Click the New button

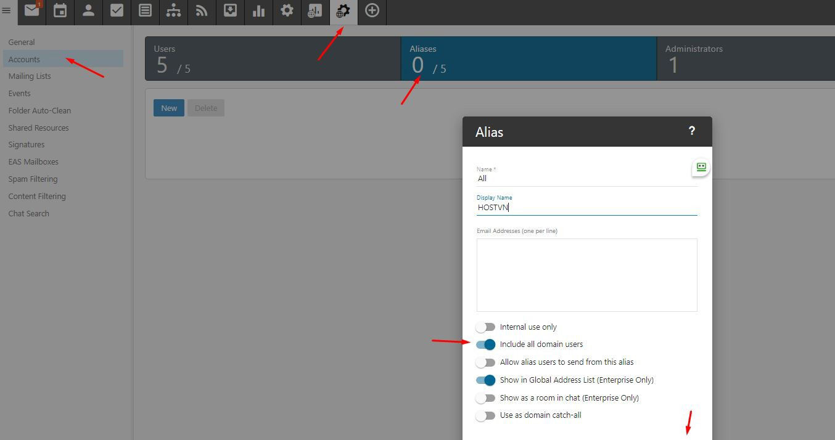169,108
